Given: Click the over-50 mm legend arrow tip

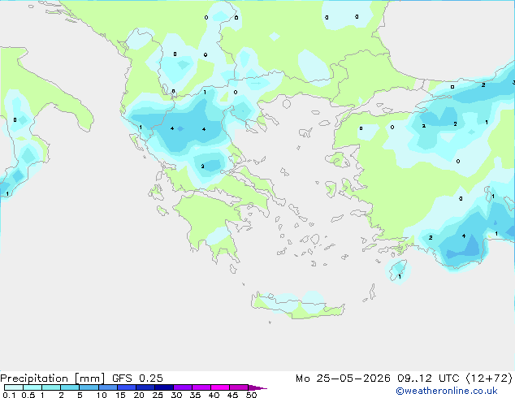Looking at the screenshot, I should 257,387.
